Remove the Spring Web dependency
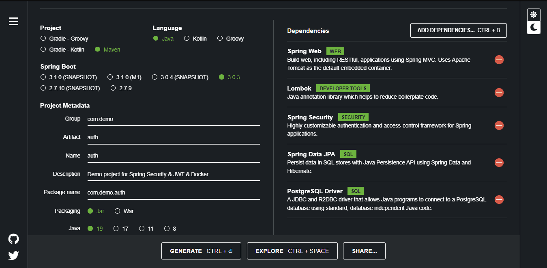 (499, 59)
